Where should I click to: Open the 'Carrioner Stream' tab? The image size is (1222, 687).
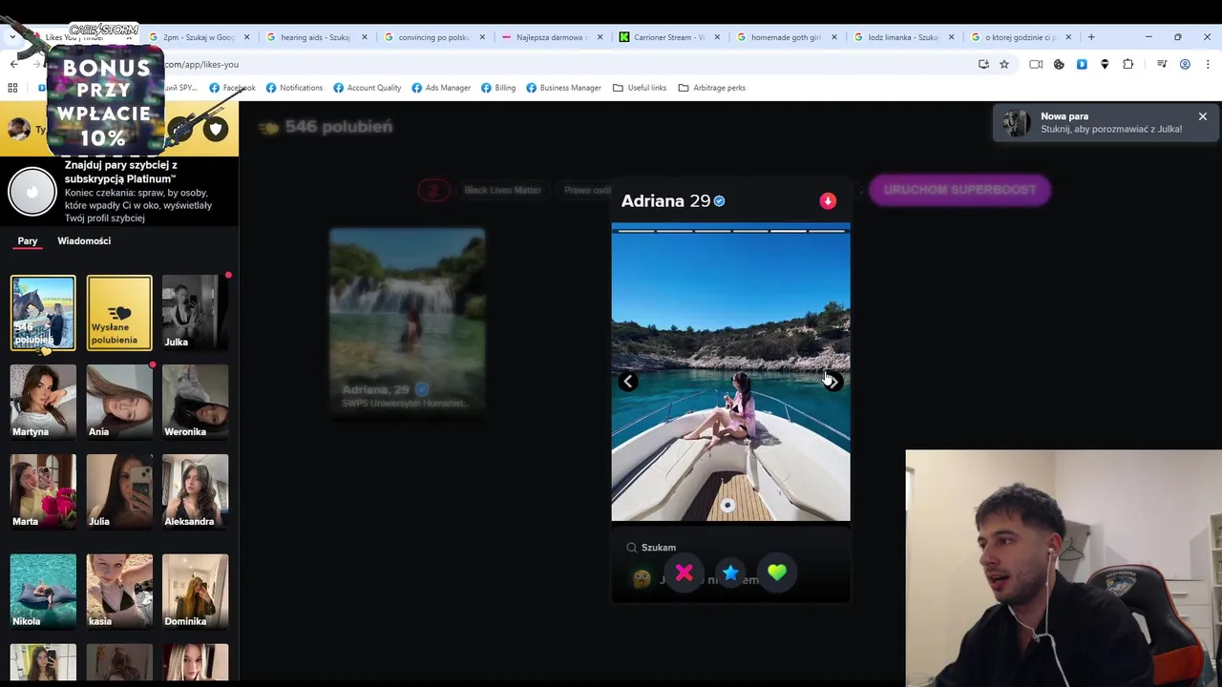point(668,37)
